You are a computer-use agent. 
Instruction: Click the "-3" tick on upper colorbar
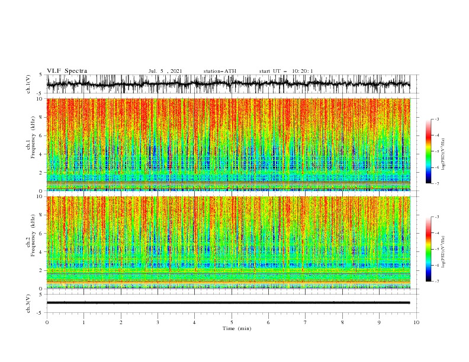[x=437, y=119]
